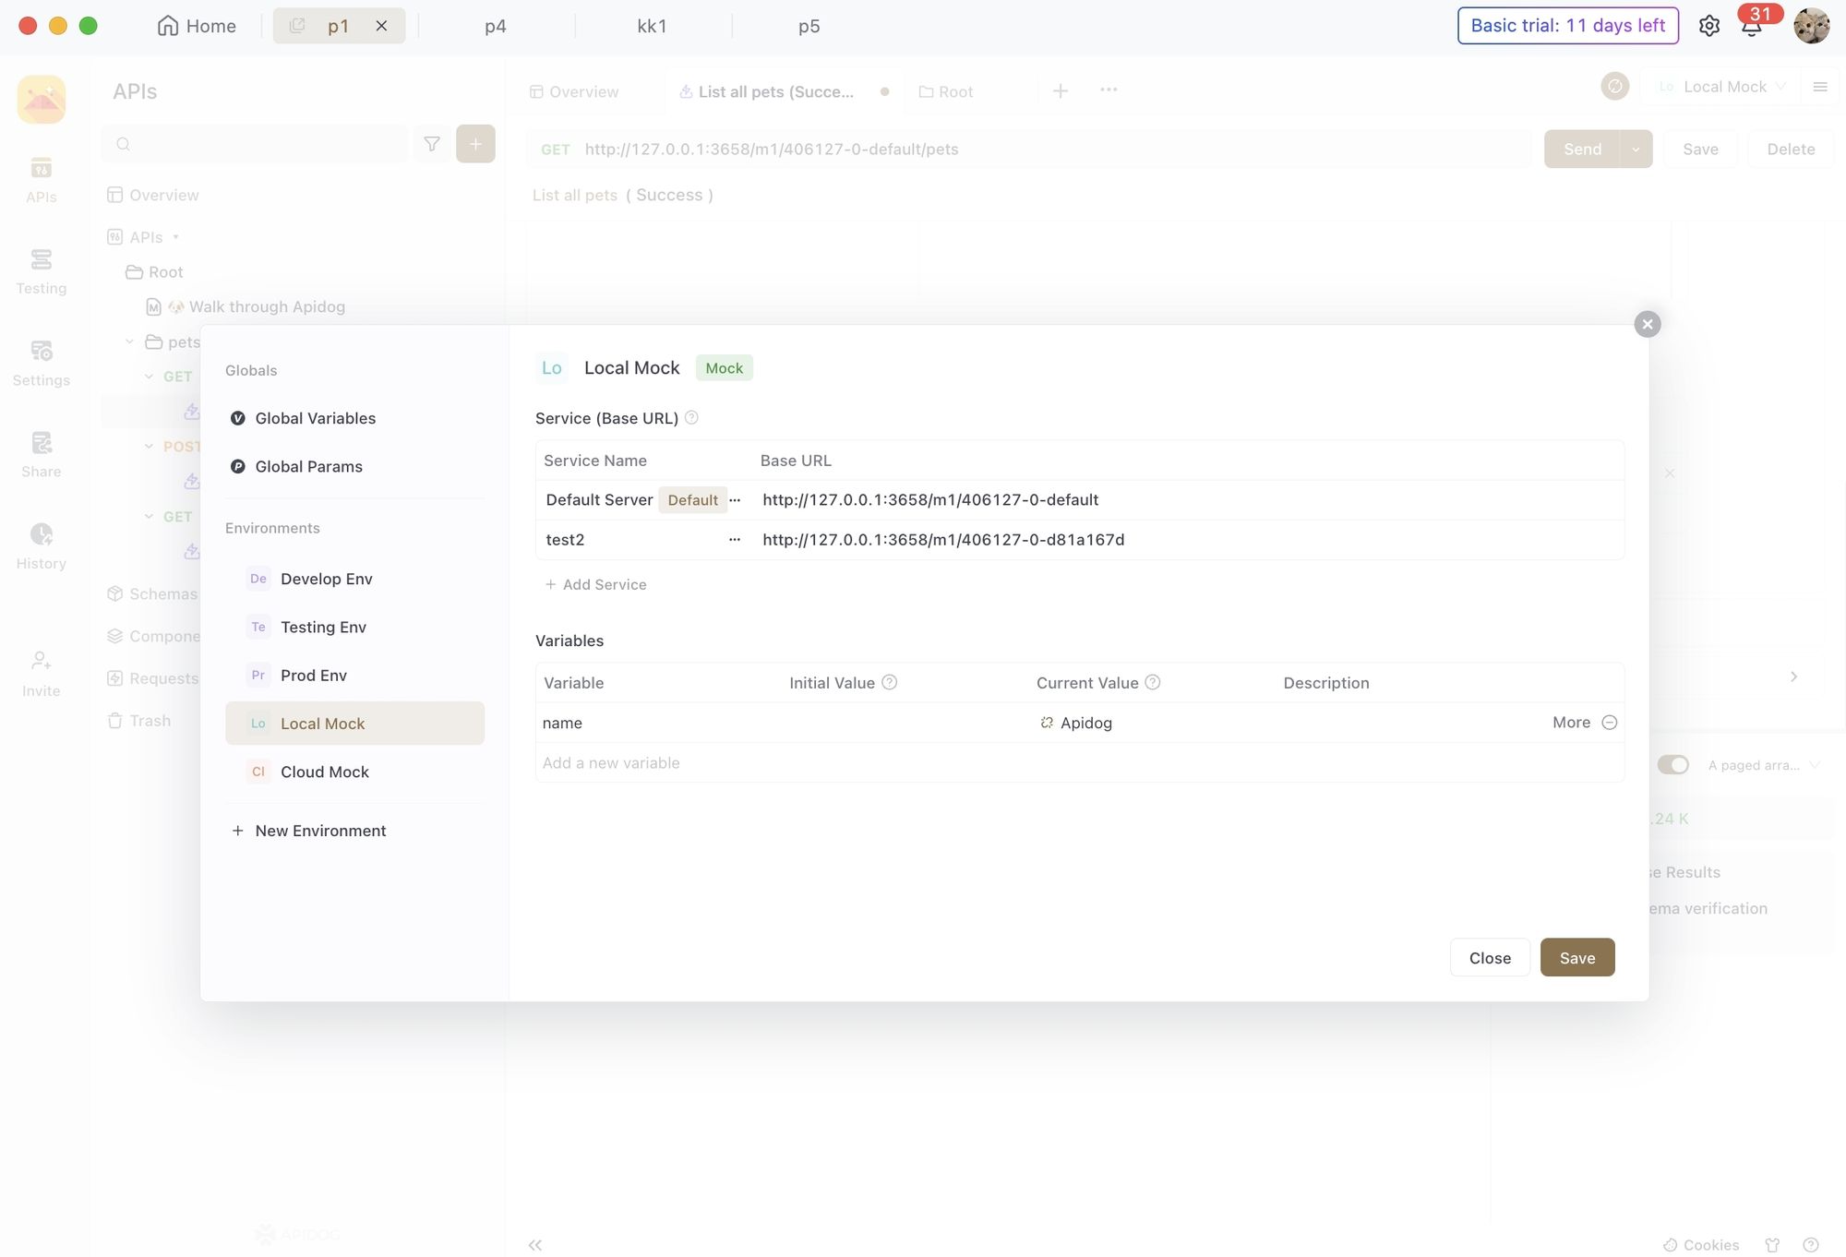This screenshot has height=1257, width=1846.
Task: Click the name variable cell
Action: coord(659,723)
